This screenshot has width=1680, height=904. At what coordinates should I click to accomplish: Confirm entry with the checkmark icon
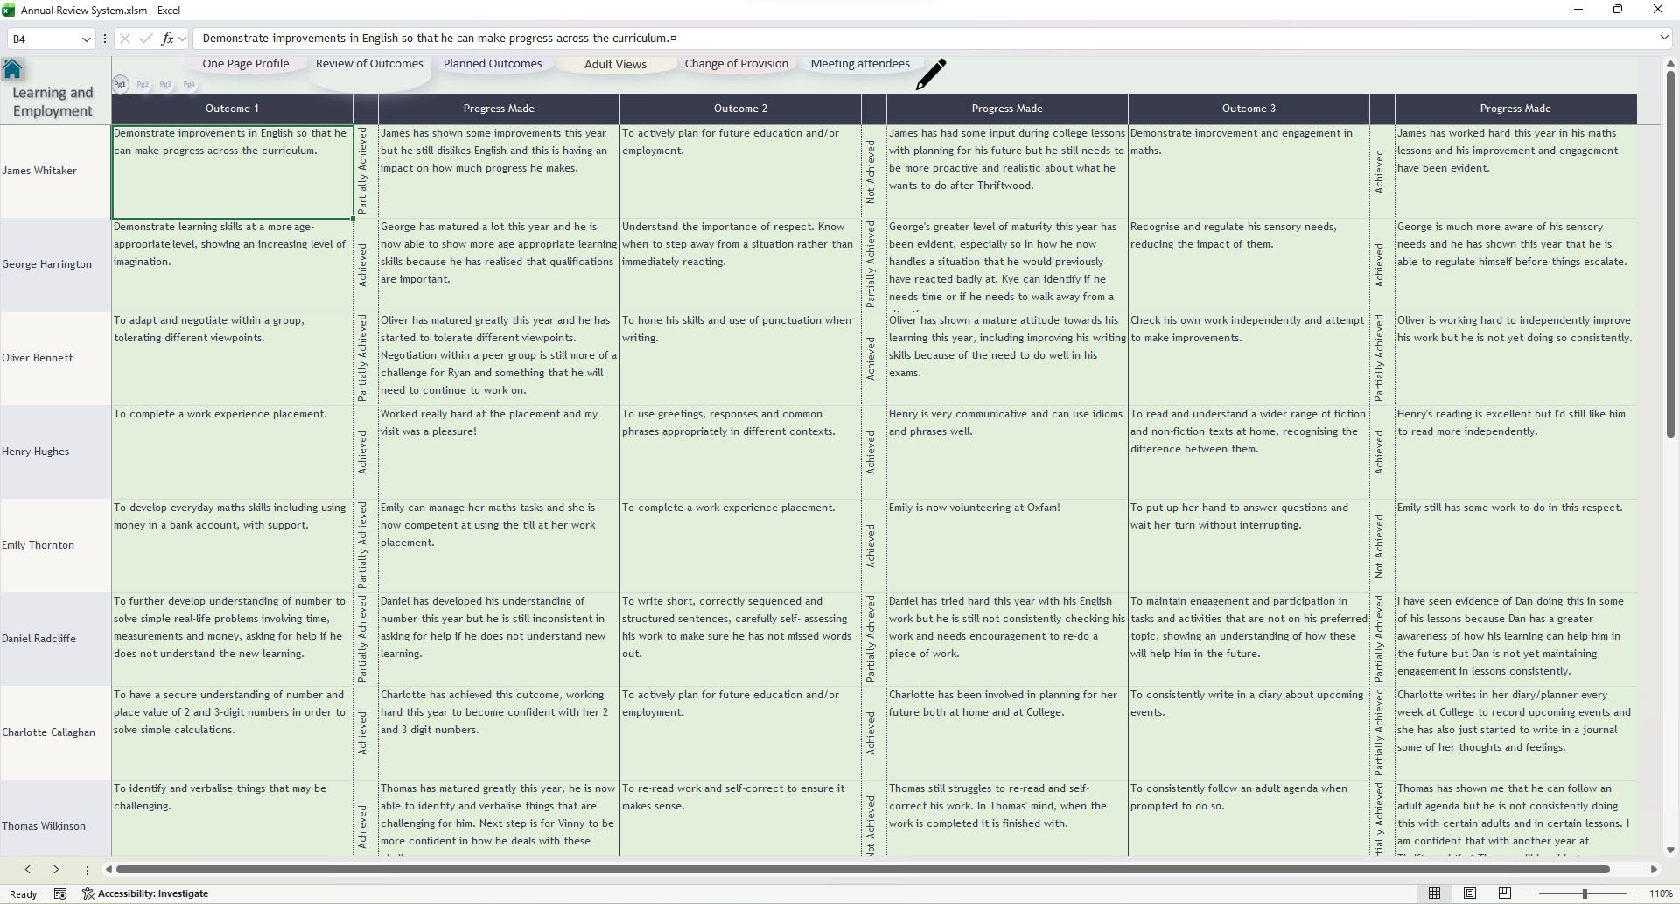[x=145, y=39]
